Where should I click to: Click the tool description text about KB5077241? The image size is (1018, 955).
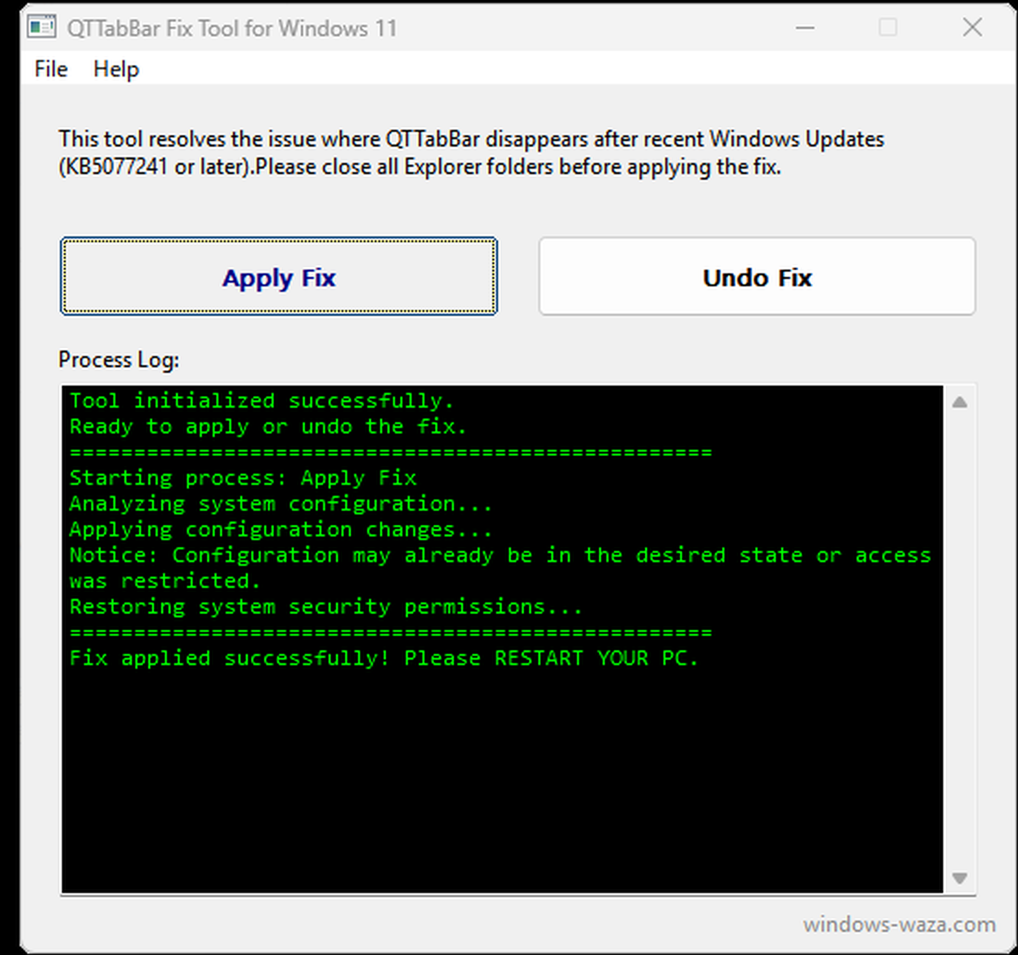[471, 153]
